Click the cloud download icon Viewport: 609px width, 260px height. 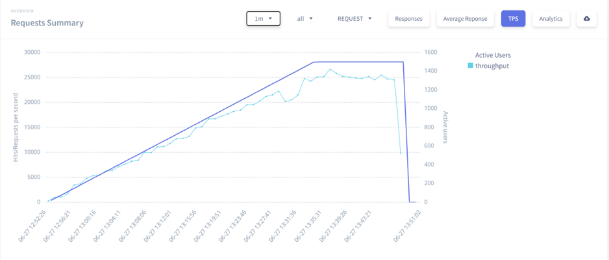click(x=586, y=19)
